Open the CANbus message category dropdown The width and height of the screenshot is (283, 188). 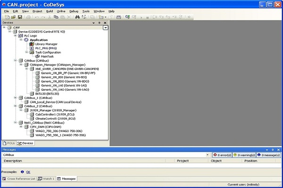coord(208,155)
